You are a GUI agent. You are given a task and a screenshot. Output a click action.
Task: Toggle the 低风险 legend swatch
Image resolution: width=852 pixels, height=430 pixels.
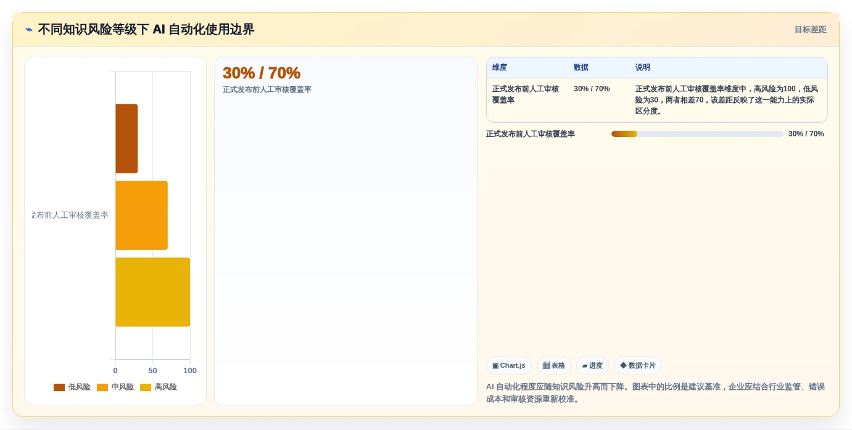(x=59, y=387)
